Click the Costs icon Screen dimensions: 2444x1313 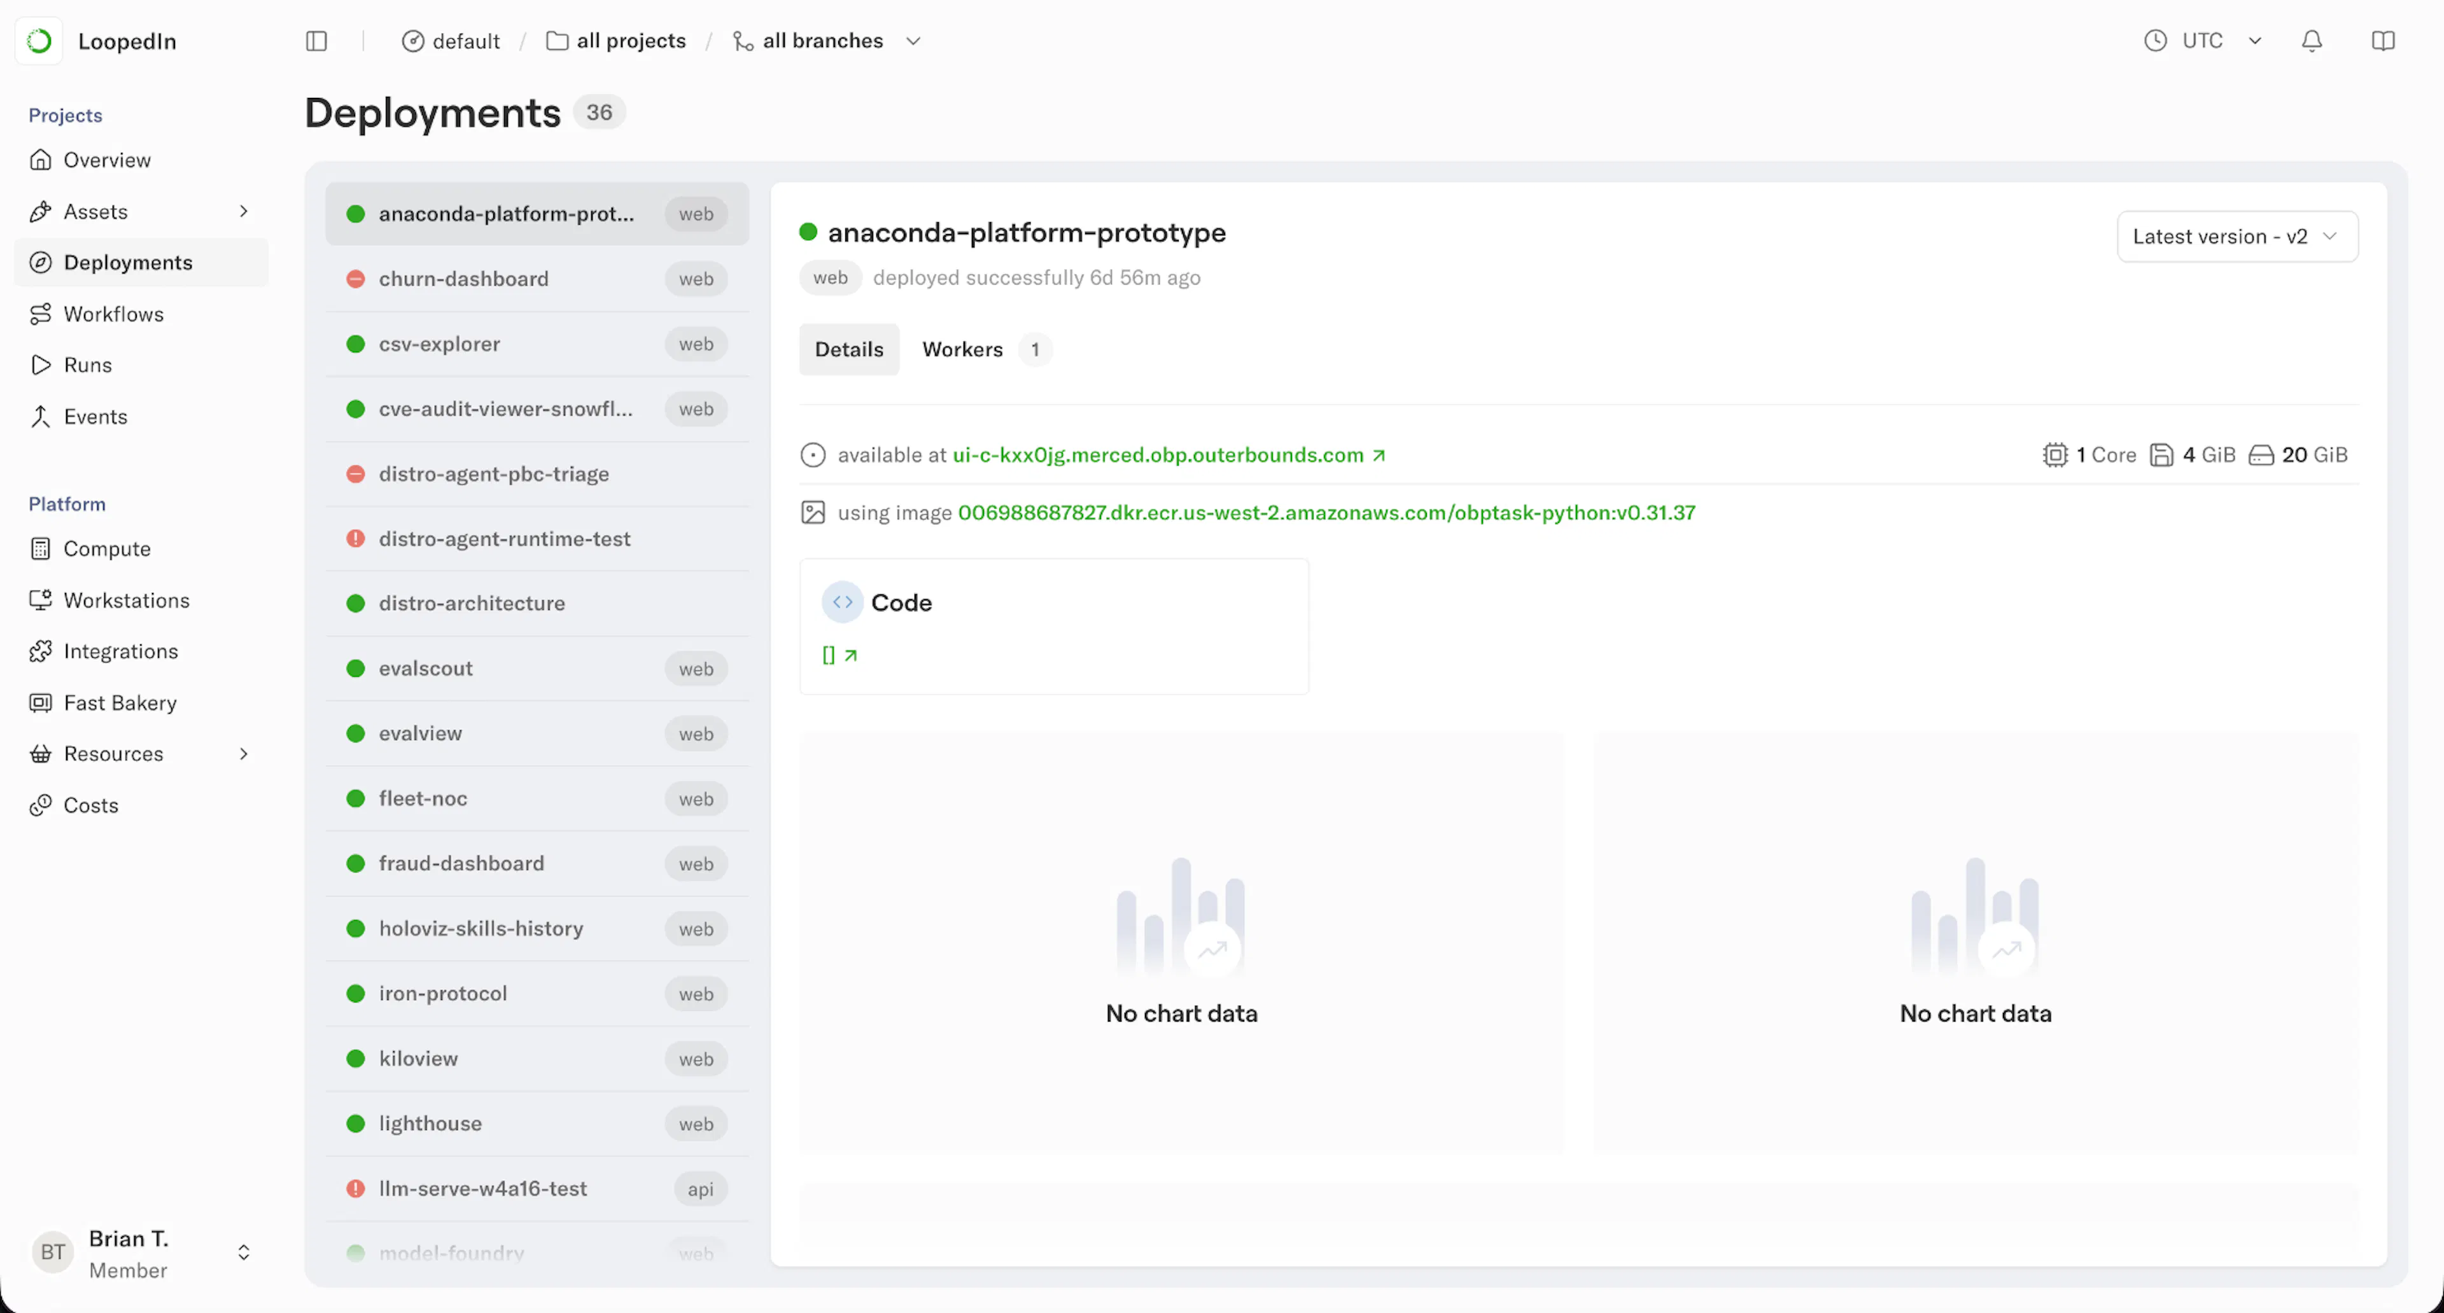coord(40,805)
